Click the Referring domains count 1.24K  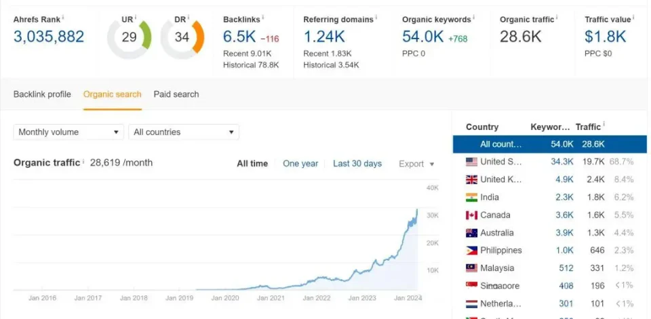[x=324, y=37]
